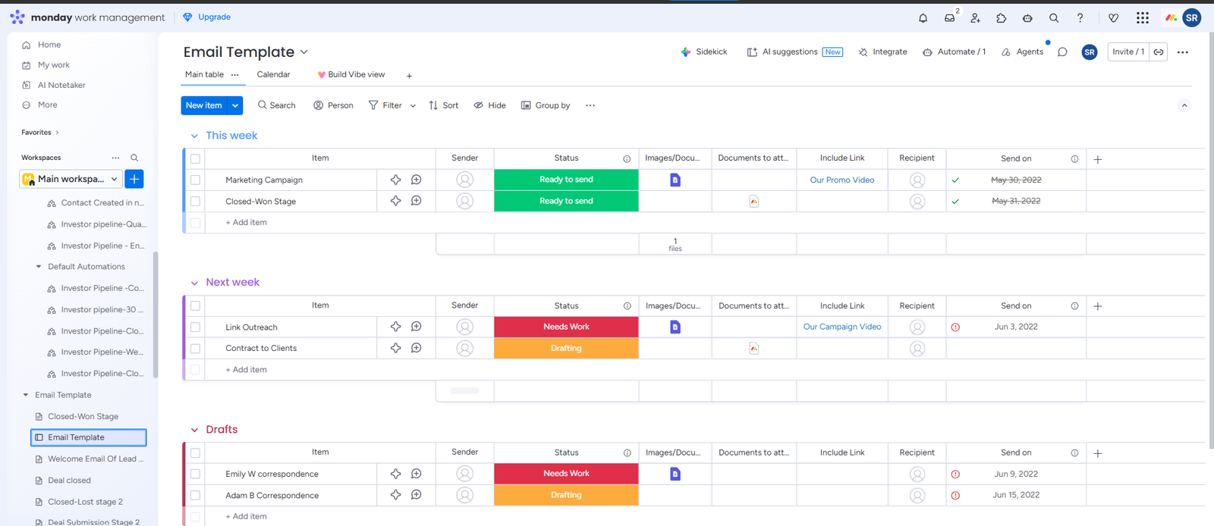The width and height of the screenshot is (1214, 526).
Task: Assign sender for Link Outreach row
Action: 465,327
